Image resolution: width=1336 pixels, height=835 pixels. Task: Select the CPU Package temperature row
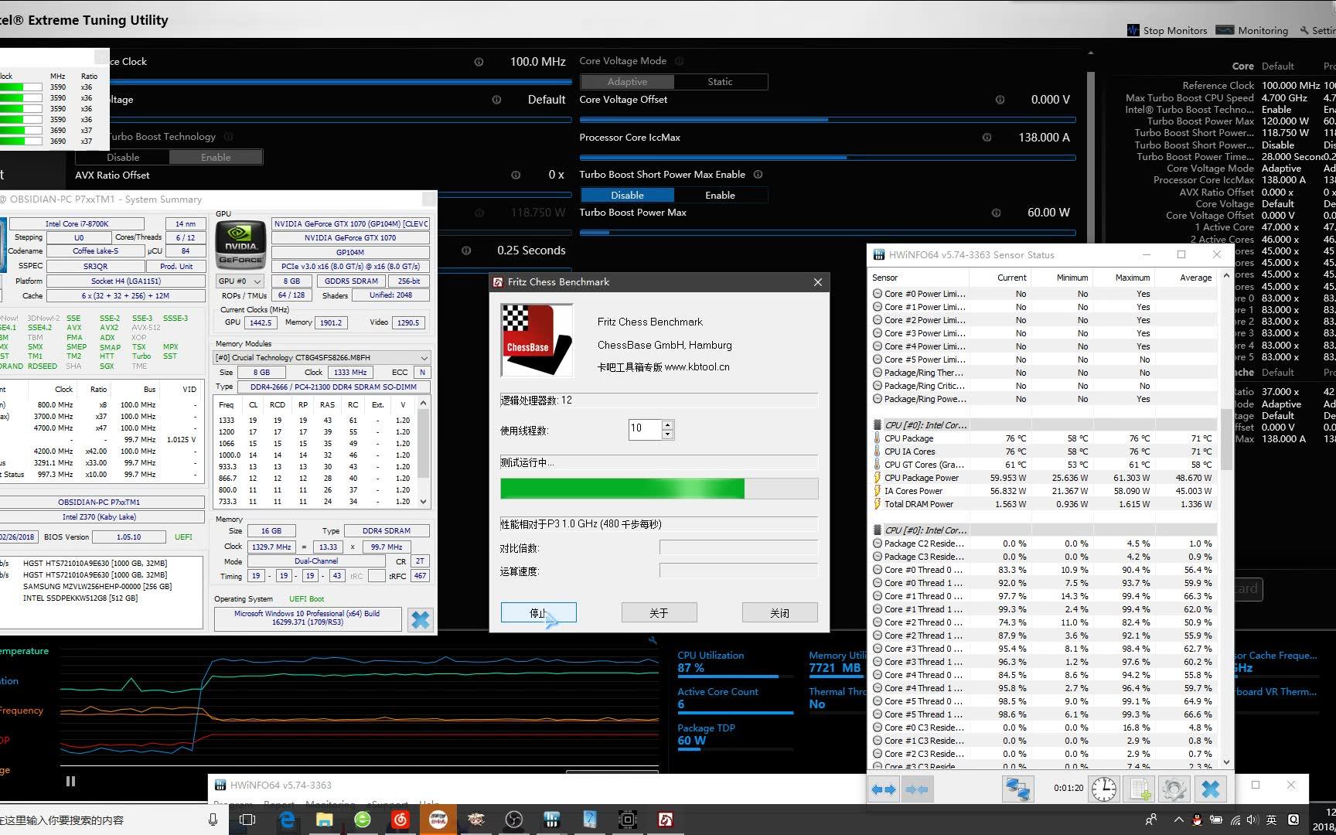tap(1043, 438)
